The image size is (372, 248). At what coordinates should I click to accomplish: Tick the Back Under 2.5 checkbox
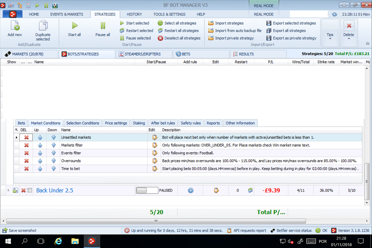[x=30, y=191]
